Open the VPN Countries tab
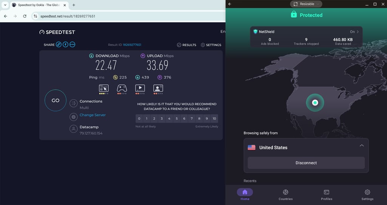Screen dimensions: 387x205 coord(286,194)
